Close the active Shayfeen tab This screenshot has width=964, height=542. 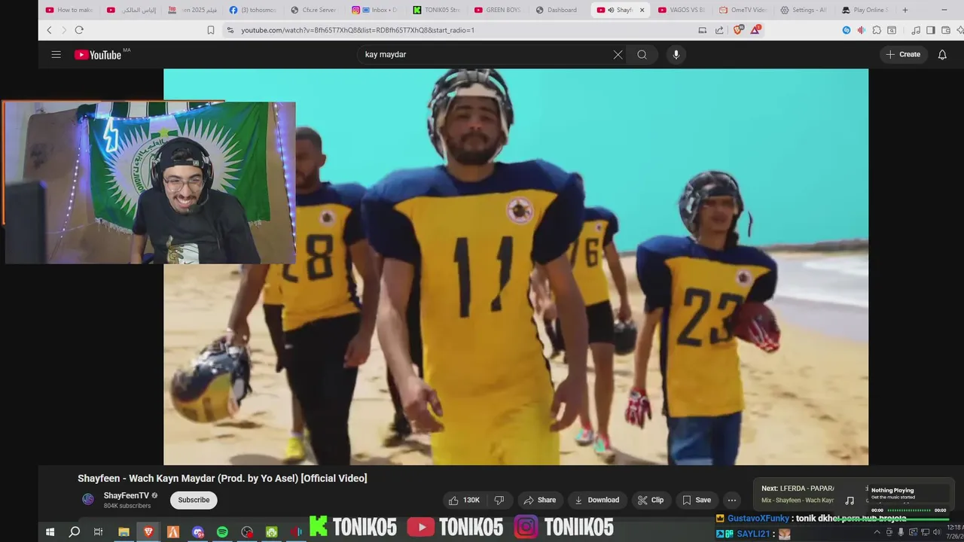(x=642, y=10)
